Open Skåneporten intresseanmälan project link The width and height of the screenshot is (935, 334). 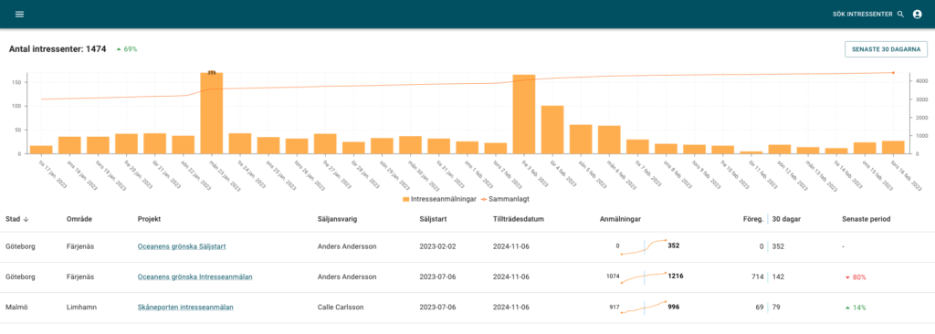[185, 308]
